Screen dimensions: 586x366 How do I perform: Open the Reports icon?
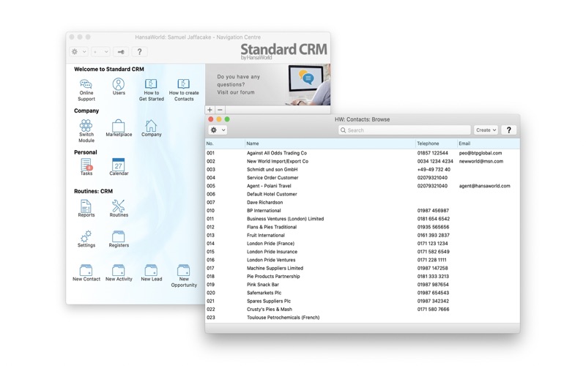pyautogui.click(x=86, y=208)
